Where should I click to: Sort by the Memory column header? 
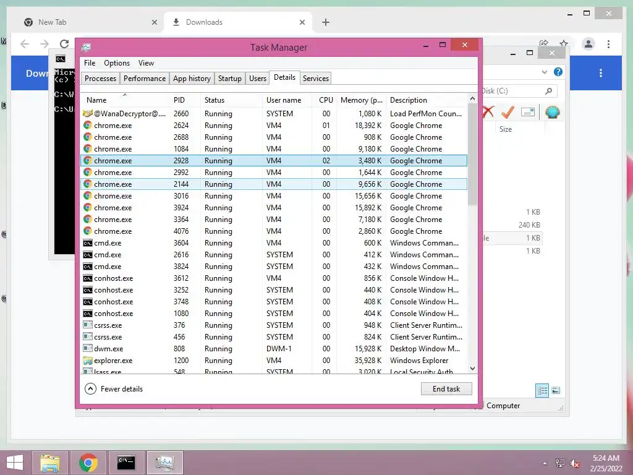[361, 100]
